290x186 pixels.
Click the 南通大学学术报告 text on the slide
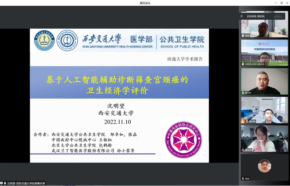tap(185, 59)
